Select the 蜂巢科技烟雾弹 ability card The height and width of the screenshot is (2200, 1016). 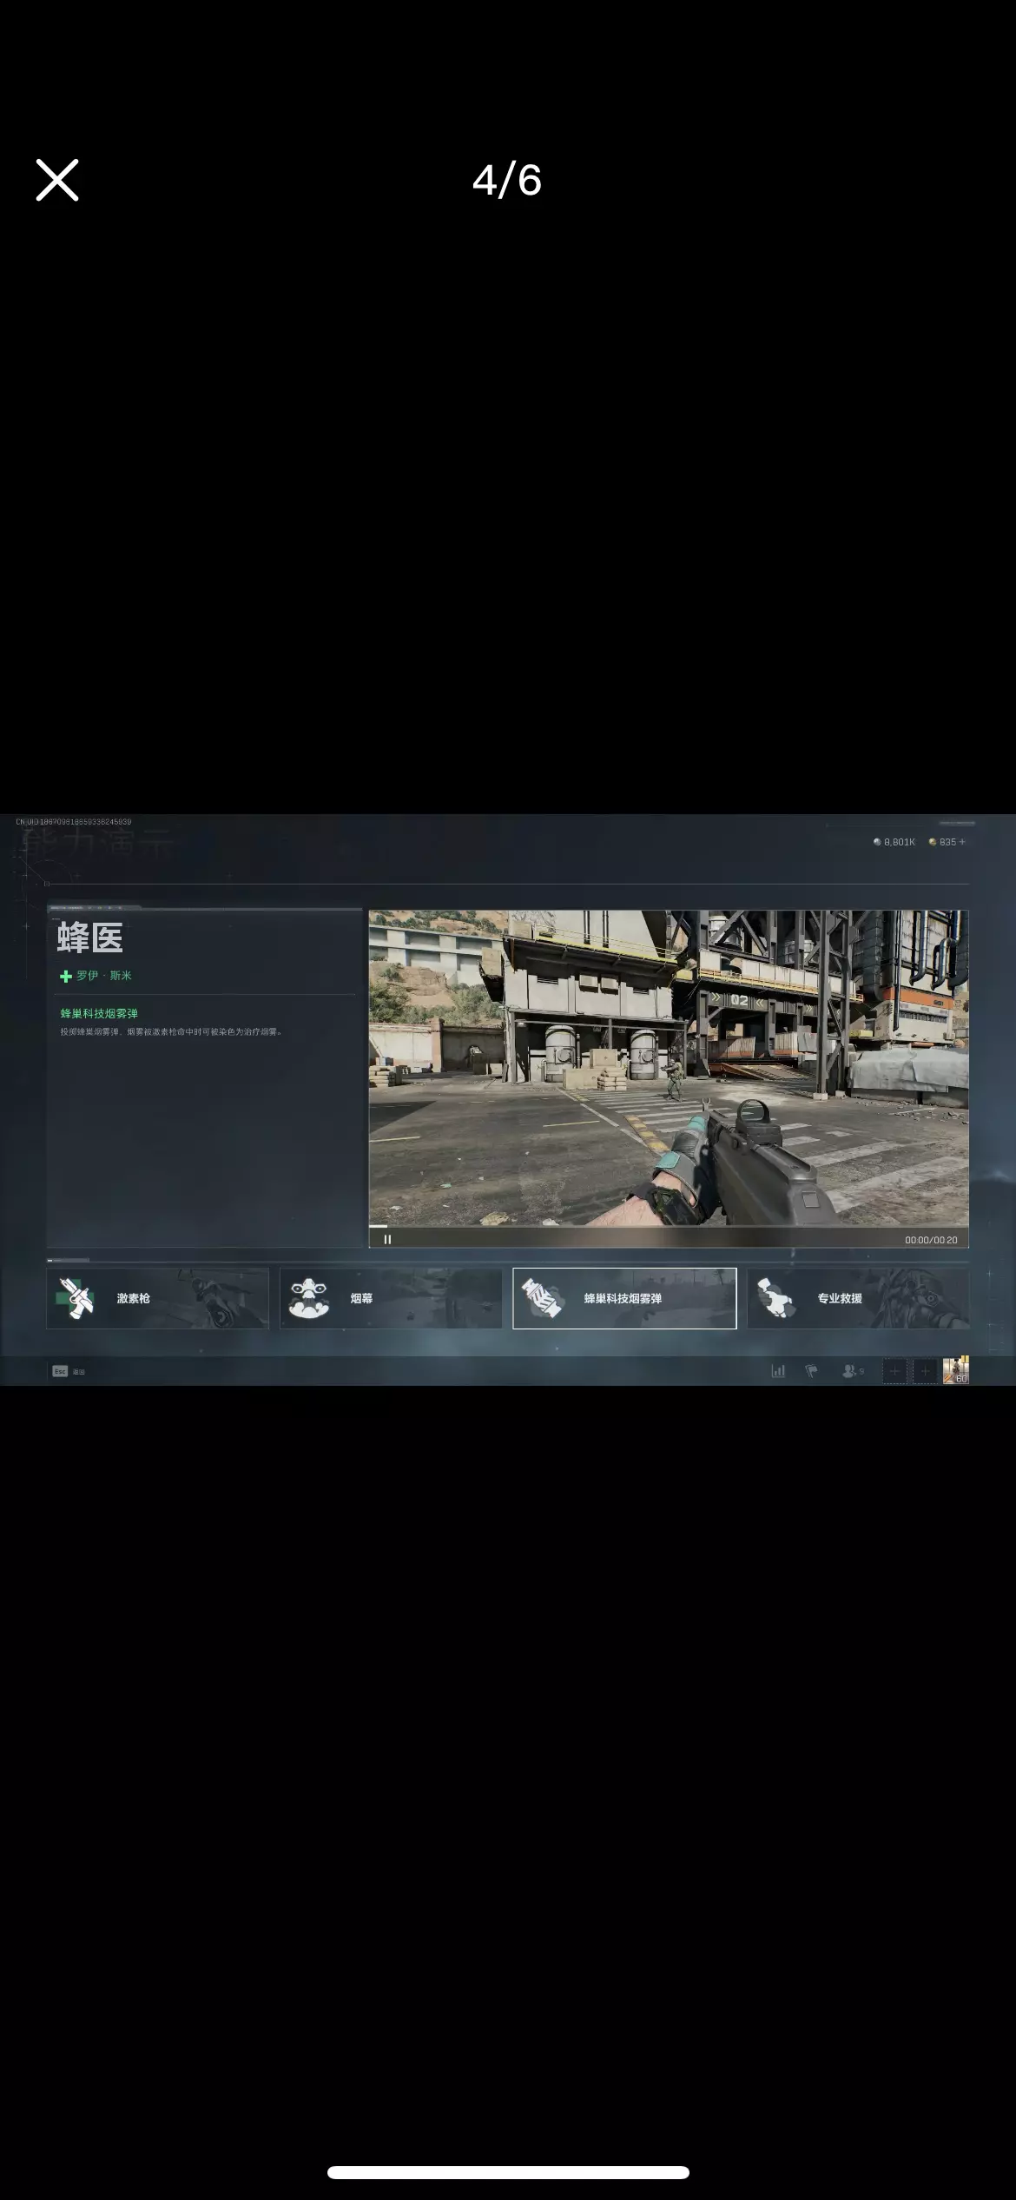tap(624, 1298)
